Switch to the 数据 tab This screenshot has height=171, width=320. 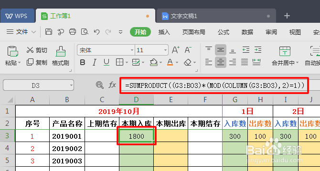(247, 32)
